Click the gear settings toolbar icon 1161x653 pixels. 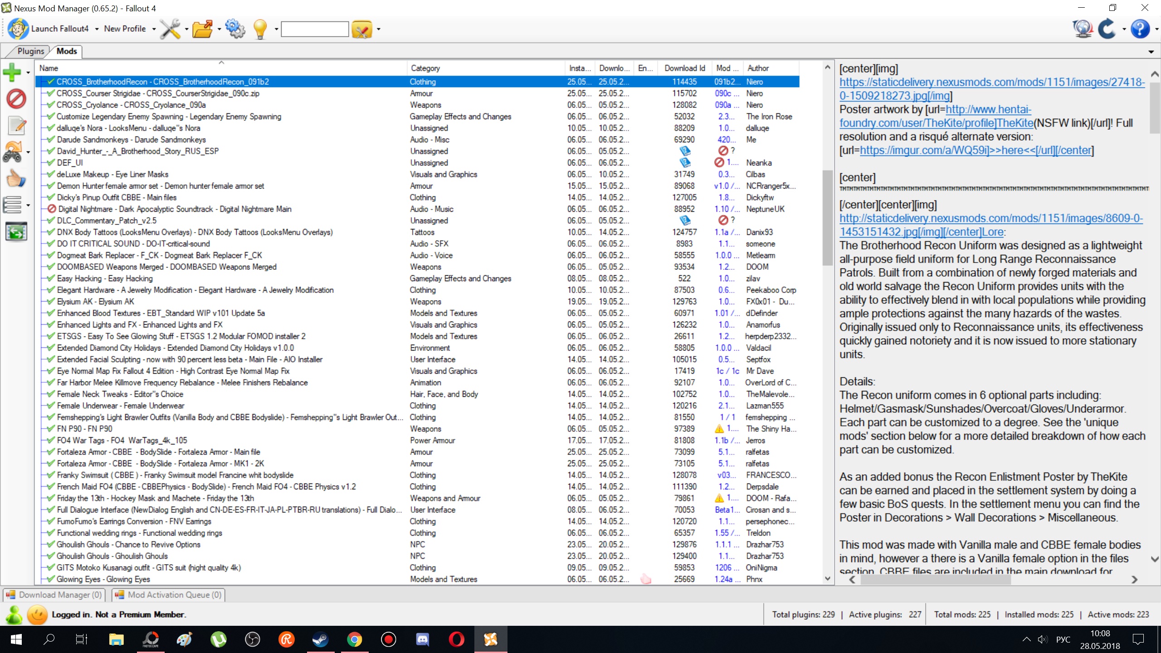tap(235, 29)
